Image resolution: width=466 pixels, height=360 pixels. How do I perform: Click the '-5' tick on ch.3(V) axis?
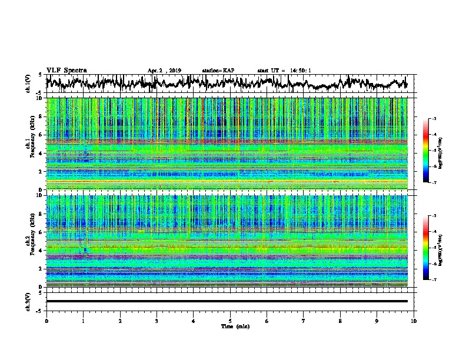click(x=39, y=311)
